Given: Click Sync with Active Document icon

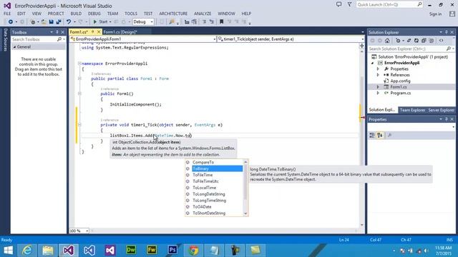Looking at the screenshot, I should (409, 41).
